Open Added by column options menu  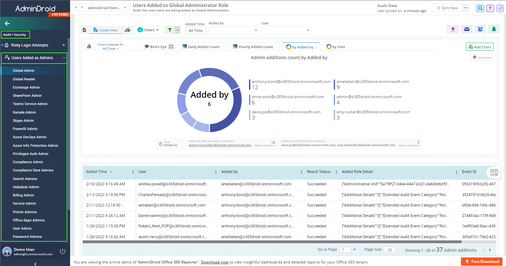coord(301,172)
